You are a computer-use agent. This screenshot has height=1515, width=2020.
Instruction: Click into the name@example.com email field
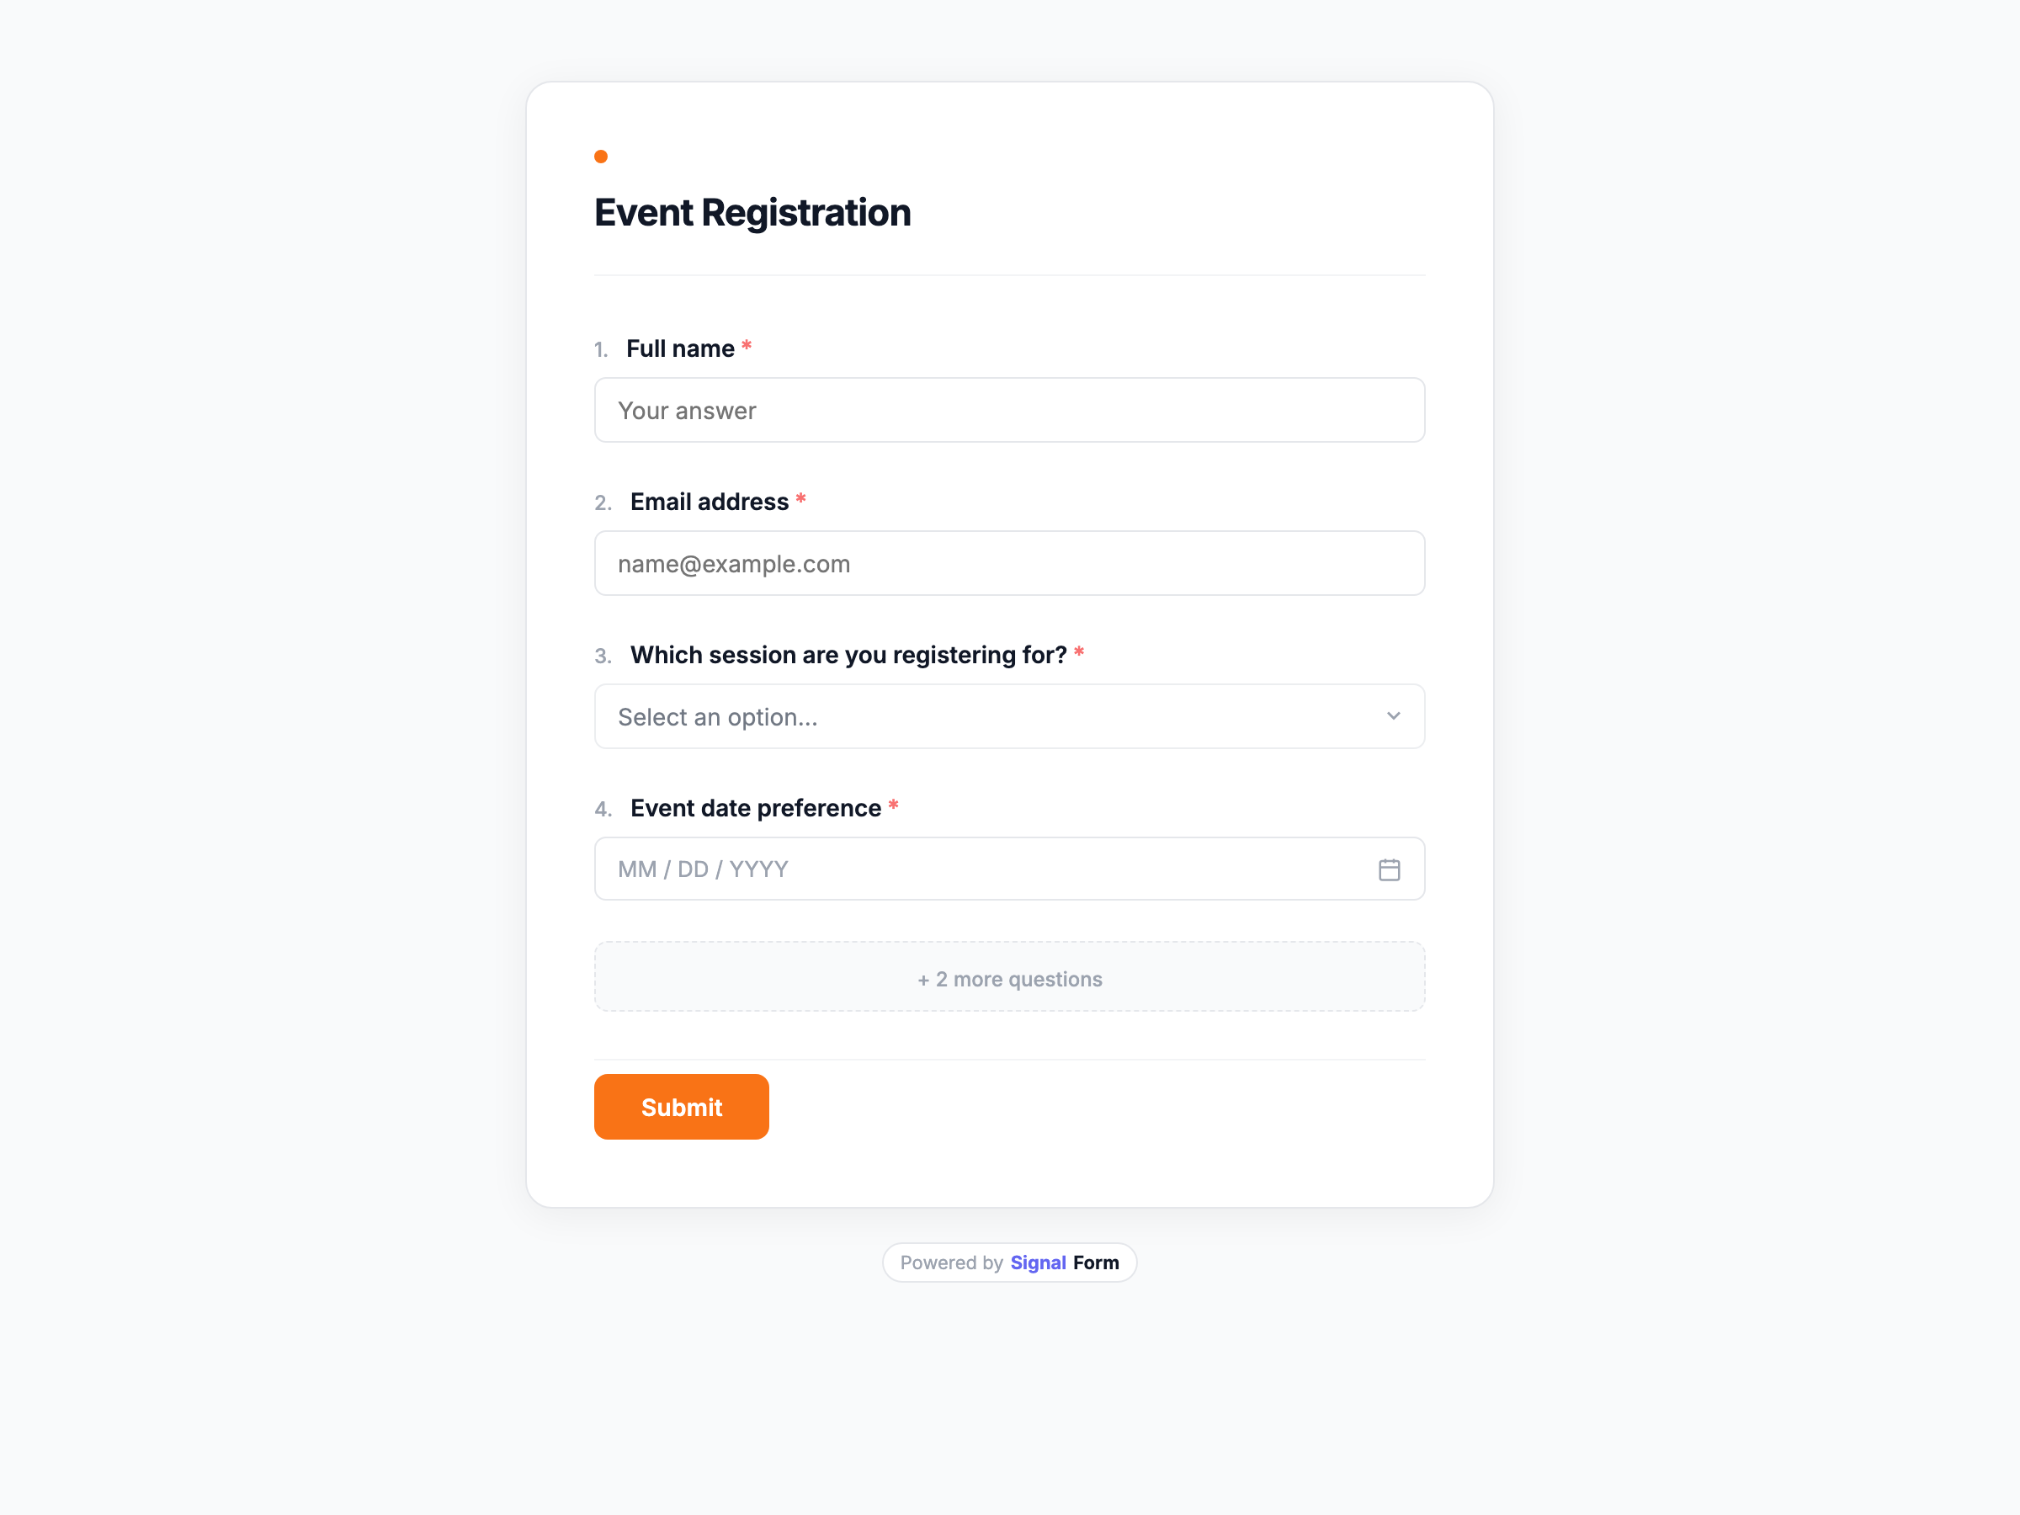(x=1009, y=563)
